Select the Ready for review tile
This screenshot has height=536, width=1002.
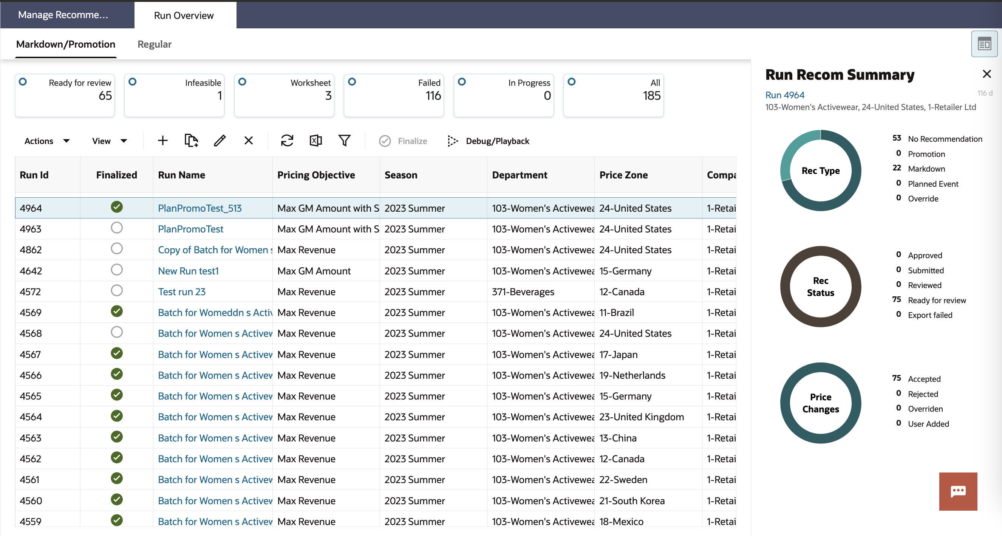pyautogui.click(x=65, y=95)
